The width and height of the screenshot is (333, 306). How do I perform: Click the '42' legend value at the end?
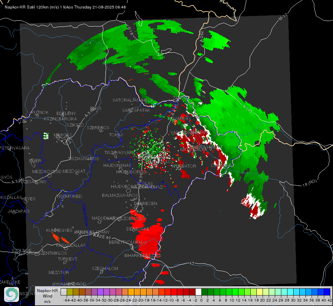pyautogui.click(x=330, y=300)
